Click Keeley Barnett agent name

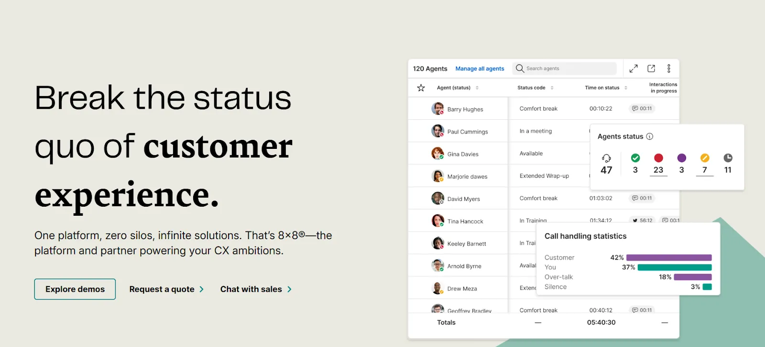point(467,244)
